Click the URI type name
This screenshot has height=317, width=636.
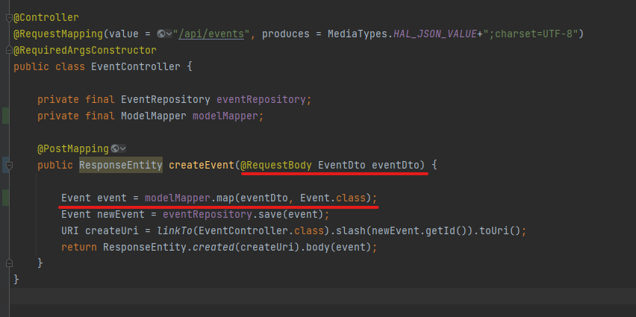[x=70, y=230]
